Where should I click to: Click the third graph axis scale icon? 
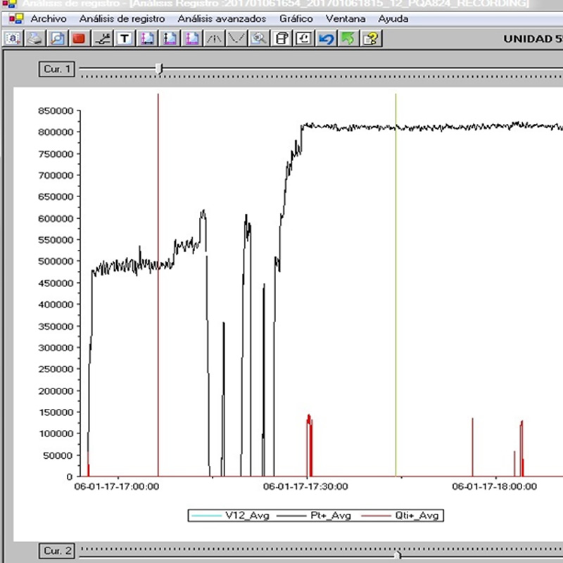(191, 39)
